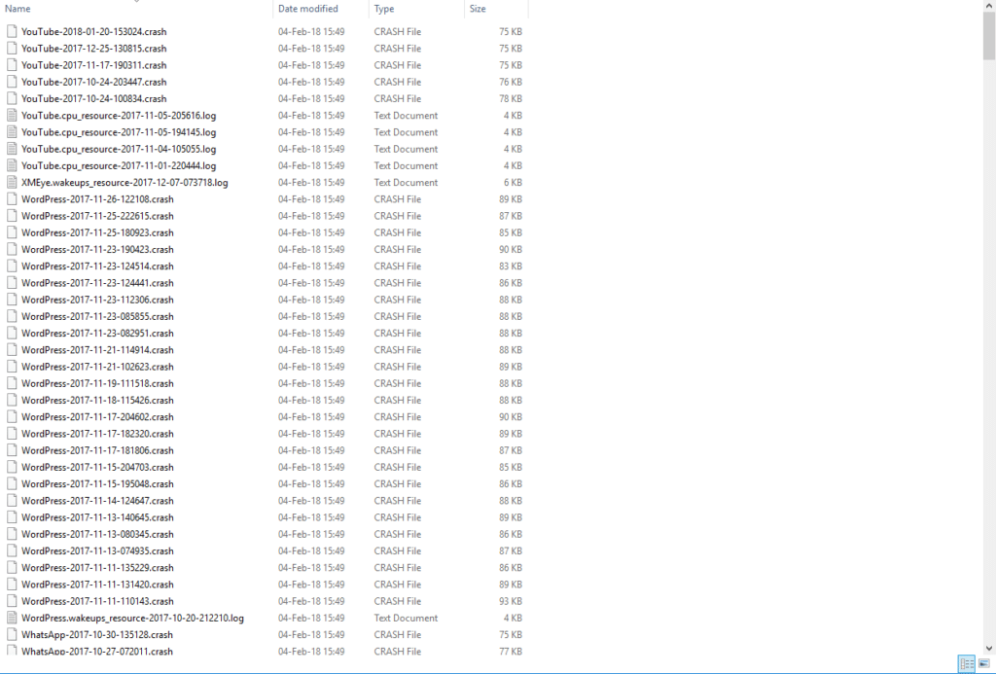Click the 83 KB size of WordPress-2017-11-23-124514.crash
The width and height of the screenshot is (996, 674).
pyautogui.click(x=510, y=266)
